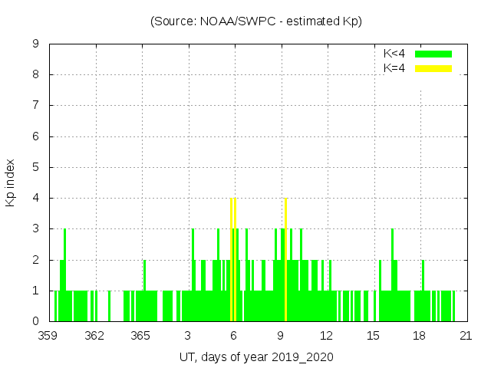Viewport: 491px width, 368px height.
Task: Click the x-axis tick label 359
Action: (48, 336)
